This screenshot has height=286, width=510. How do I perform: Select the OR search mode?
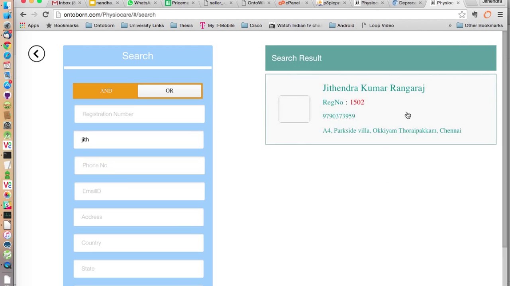(x=169, y=91)
